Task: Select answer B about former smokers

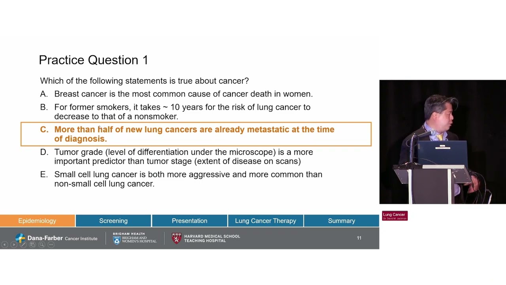Action: [x=175, y=112]
